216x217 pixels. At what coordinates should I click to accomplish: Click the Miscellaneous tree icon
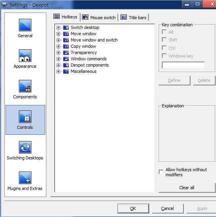tap(66, 71)
